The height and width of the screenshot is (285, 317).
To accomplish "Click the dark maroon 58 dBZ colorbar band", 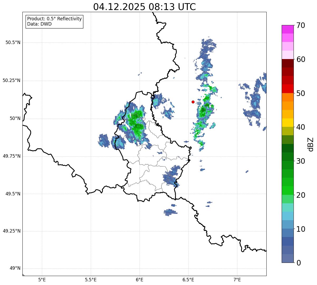I will [x=287, y=63].
